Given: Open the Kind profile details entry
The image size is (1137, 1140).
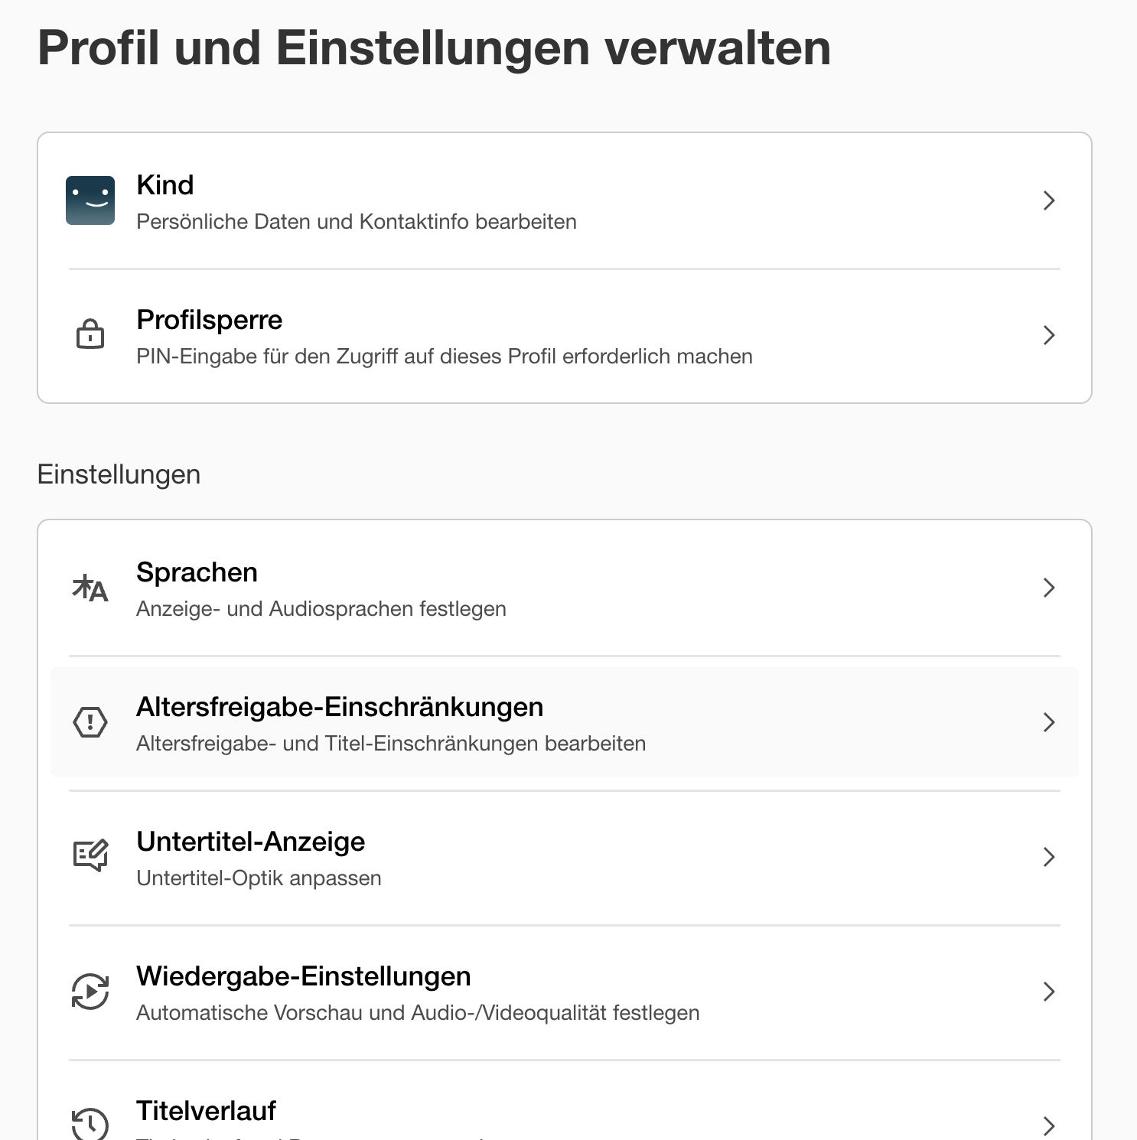Looking at the screenshot, I should (565, 201).
